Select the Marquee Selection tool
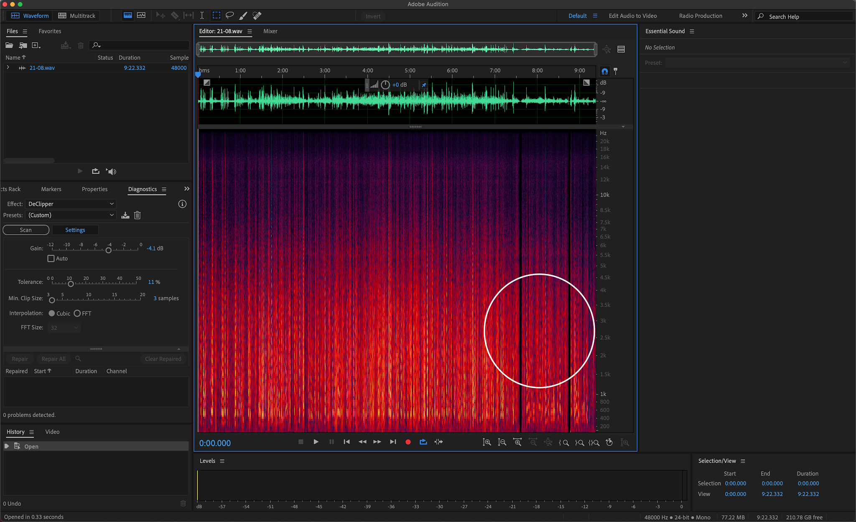This screenshot has width=856, height=522. (x=216, y=15)
